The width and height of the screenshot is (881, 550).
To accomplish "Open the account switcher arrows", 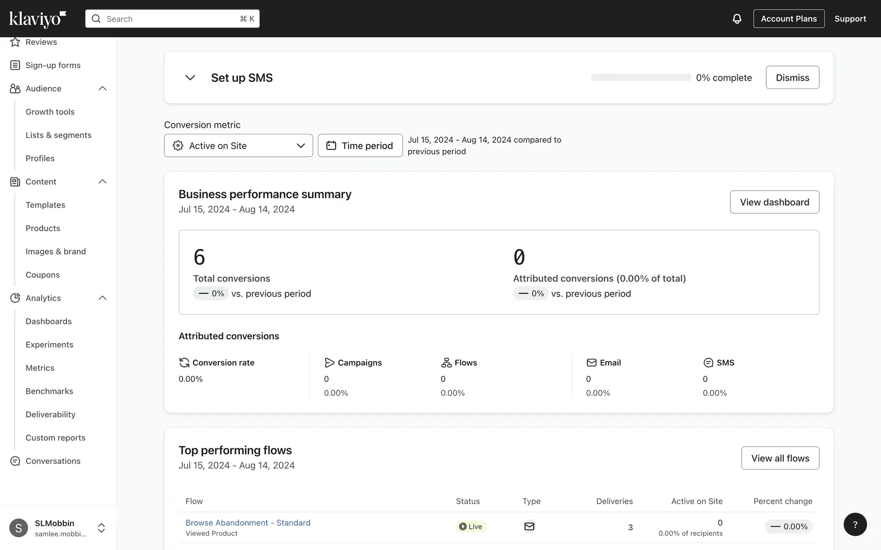I will pos(101,528).
